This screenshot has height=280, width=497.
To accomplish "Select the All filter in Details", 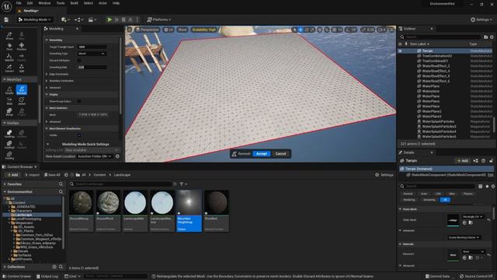I will click(445, 200).
